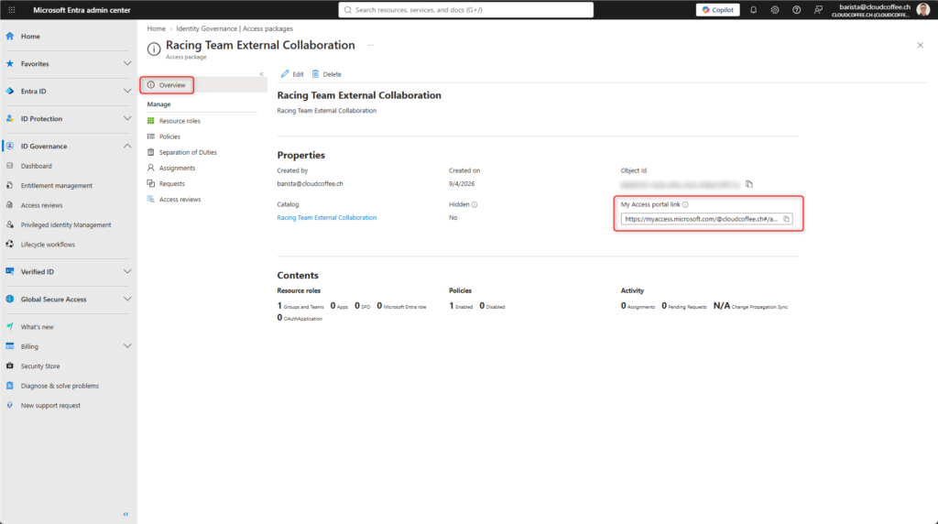Collapse the access package side menu
Screen dimensions: 938x524
[261, 74]
